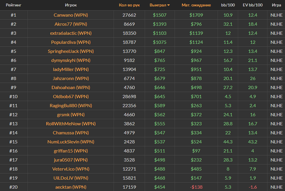This screenshot has width=285, height=191.
Task: Click hands count 27662
Action: pos(129,15)
